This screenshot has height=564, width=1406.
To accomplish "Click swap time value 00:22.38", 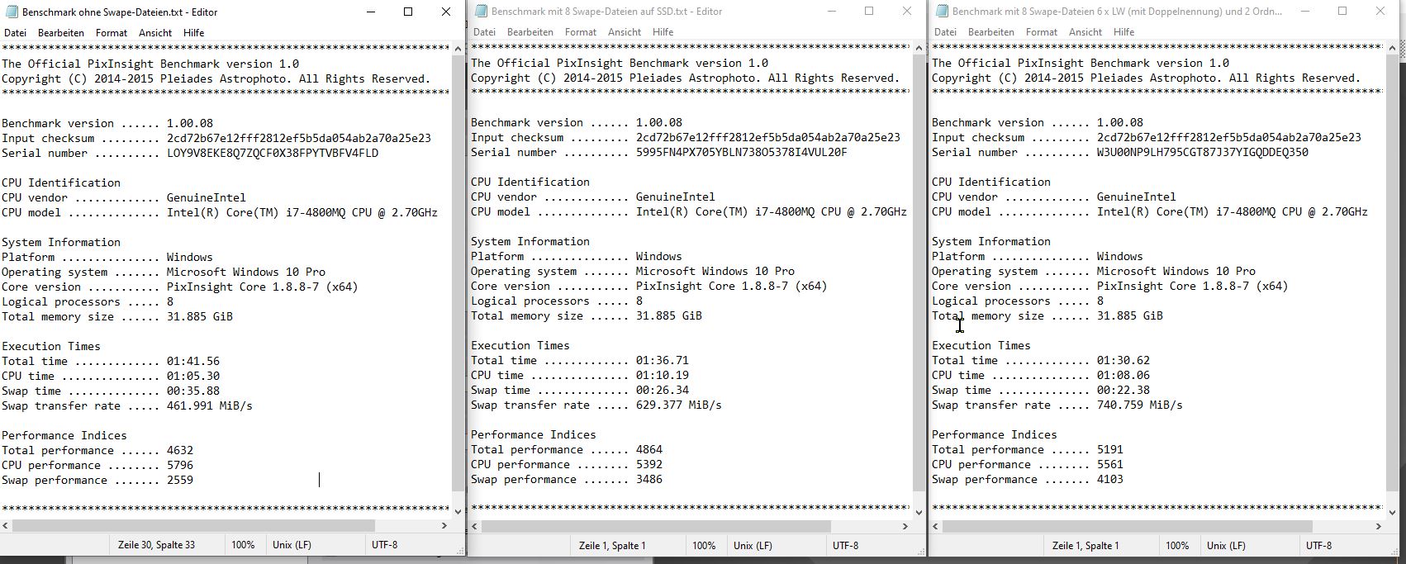I will point(1123,390).
